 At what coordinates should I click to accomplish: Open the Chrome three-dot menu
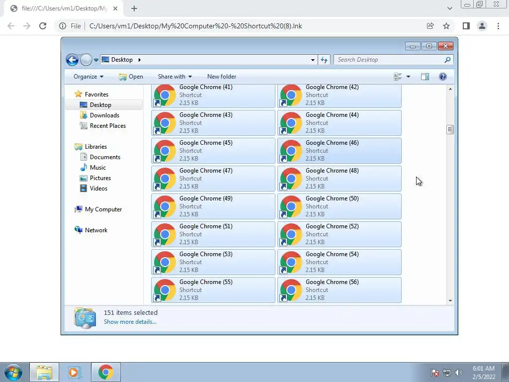tap(498, 26)
